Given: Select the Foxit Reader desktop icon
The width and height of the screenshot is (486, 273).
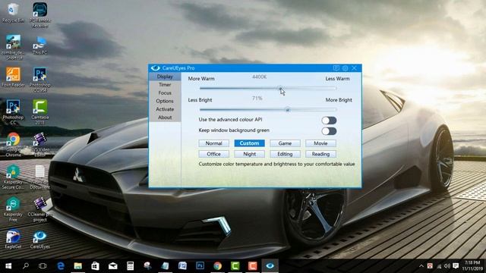Looking at the screenshot, I should point(13,77).
